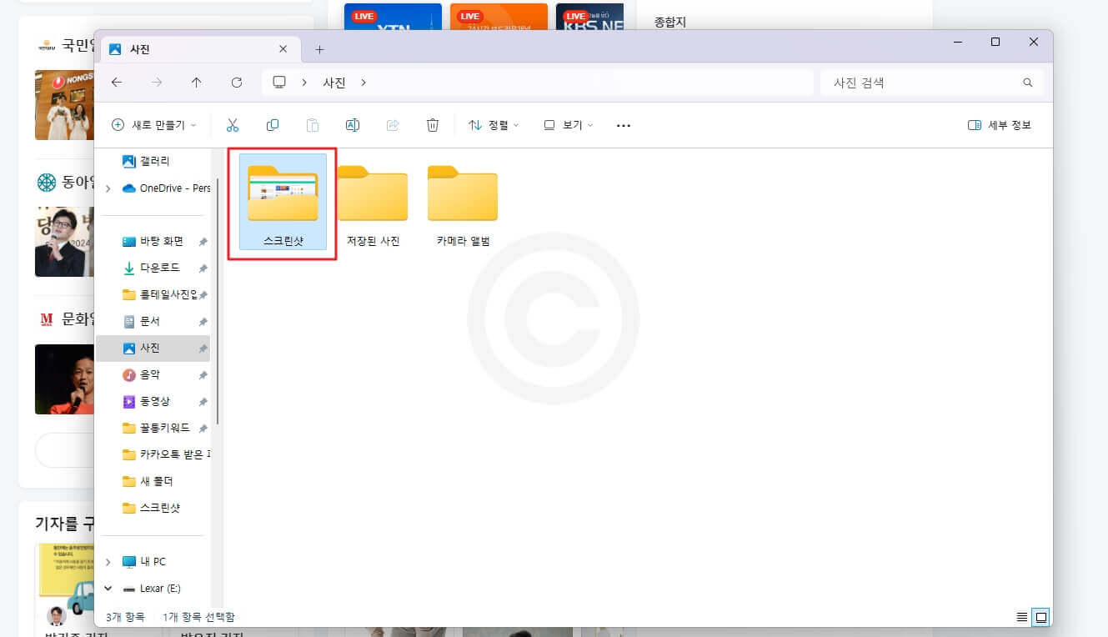Screen dimensions: 1108x637
Task: Navigate up one level with the up arrow
Action: 197,82
